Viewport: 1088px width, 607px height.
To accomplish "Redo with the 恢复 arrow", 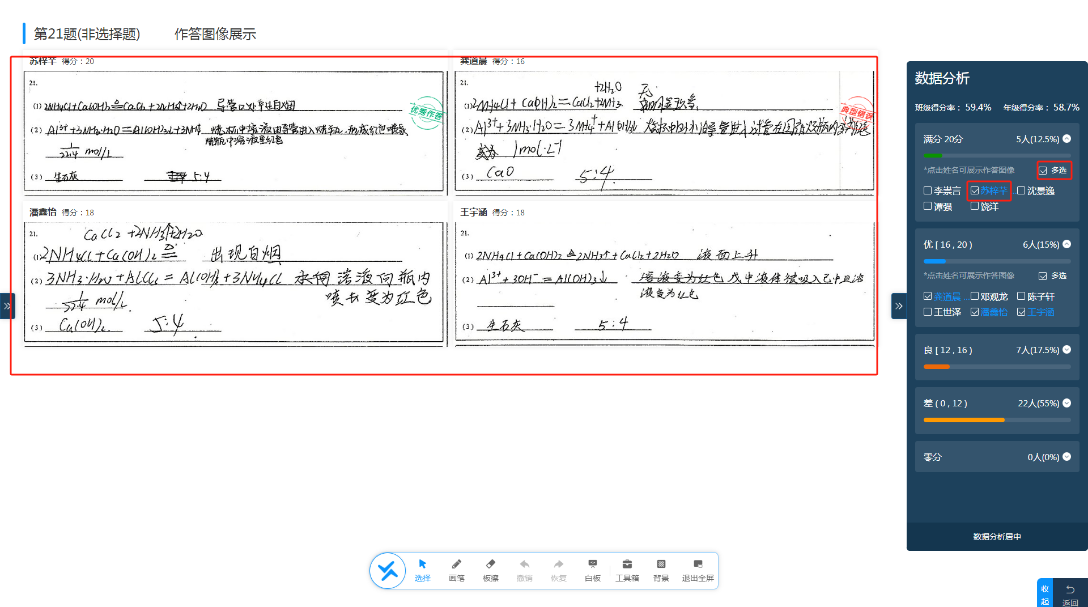I will pyautogui.click(x=558, y=570).
